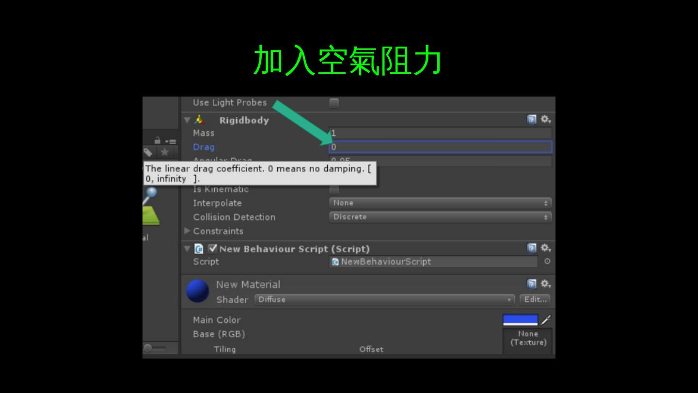The image size is (698, 393).
Task: Click the label tag filter icon
Action: pyautogui.click(x=148, y=152)
